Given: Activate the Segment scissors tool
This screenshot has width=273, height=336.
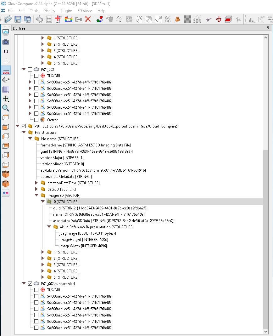Looking at the screenshot, I should [x=209, y=19].
